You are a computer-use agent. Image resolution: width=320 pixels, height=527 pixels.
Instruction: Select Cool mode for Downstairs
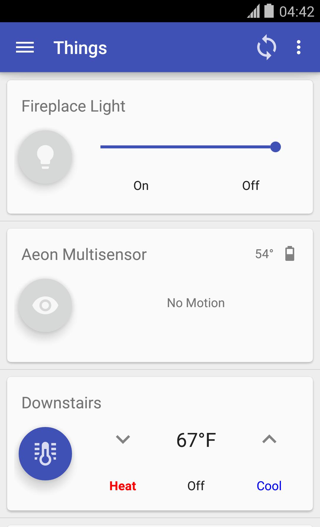[x=269, y=486]
